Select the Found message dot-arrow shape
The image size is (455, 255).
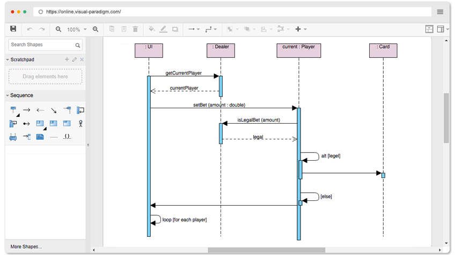pyautogui.click(x=26, y=124)
